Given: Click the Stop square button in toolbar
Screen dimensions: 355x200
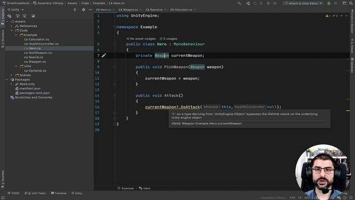Looking at the screenshot, I should 268,3.
